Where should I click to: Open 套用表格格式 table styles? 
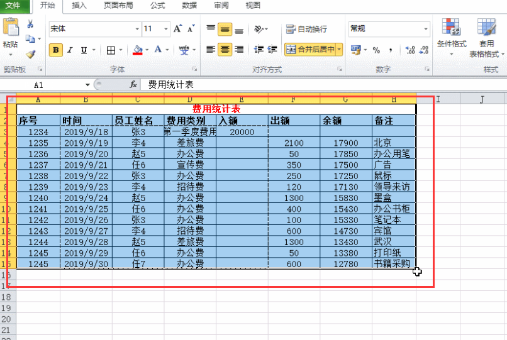pos(487,38)
